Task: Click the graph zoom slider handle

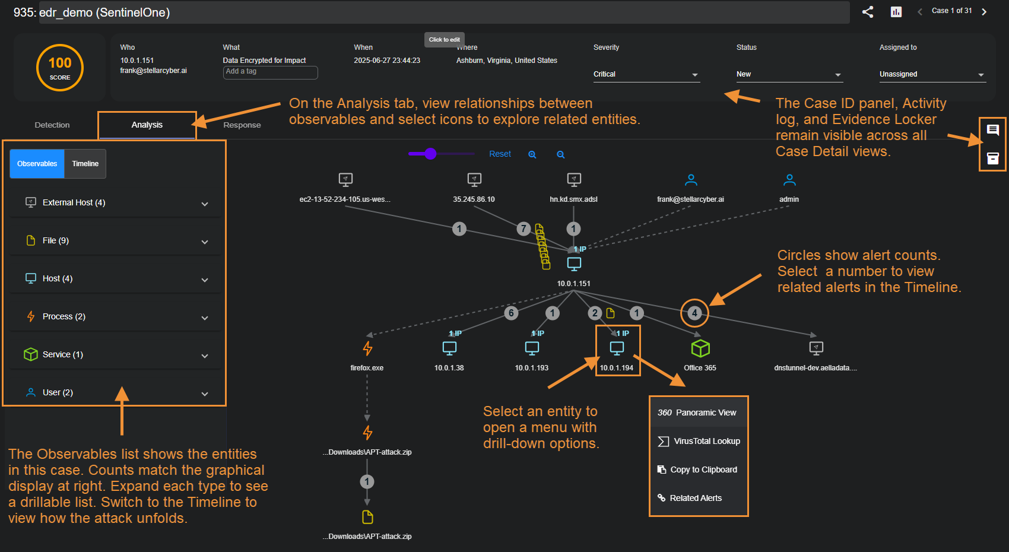Action: pyautogui.click(x=431, y=154)
